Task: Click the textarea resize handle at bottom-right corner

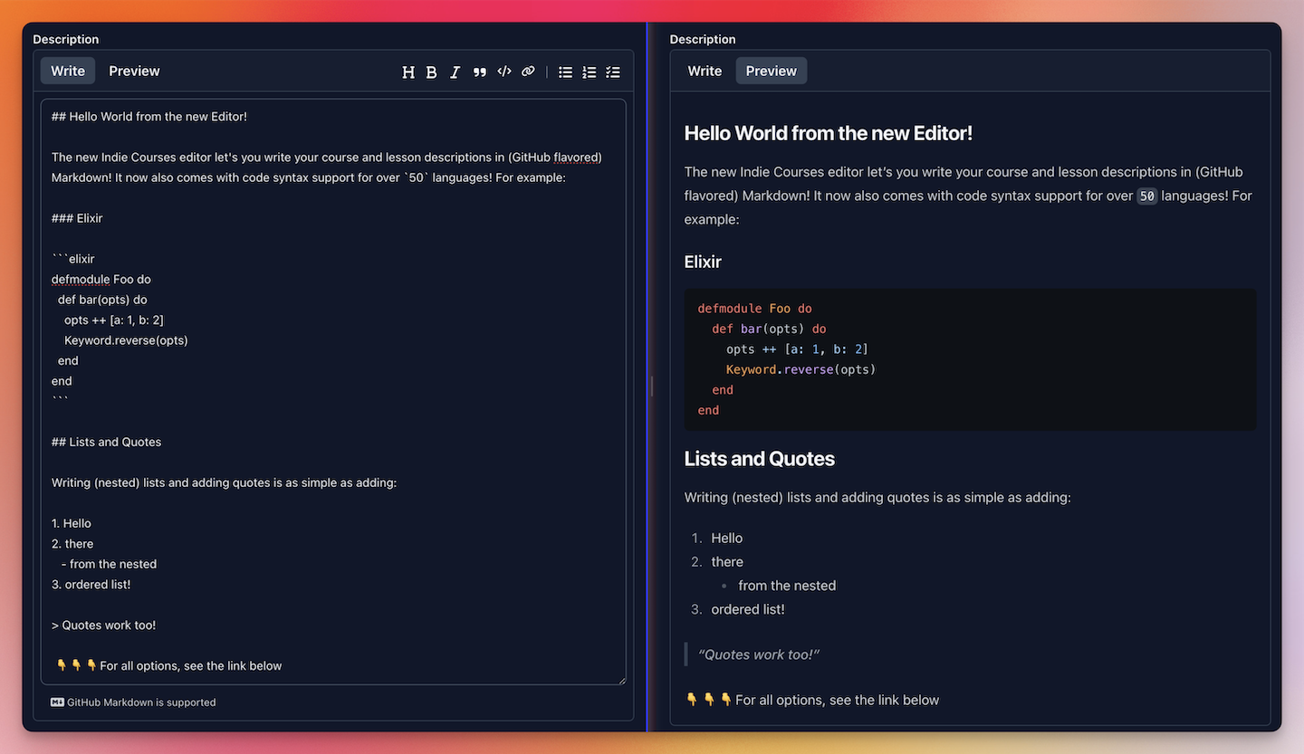Action: (623, 680)
